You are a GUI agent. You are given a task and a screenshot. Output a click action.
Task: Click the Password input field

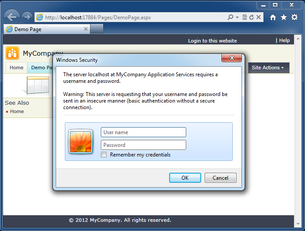(x=143, y=145)
